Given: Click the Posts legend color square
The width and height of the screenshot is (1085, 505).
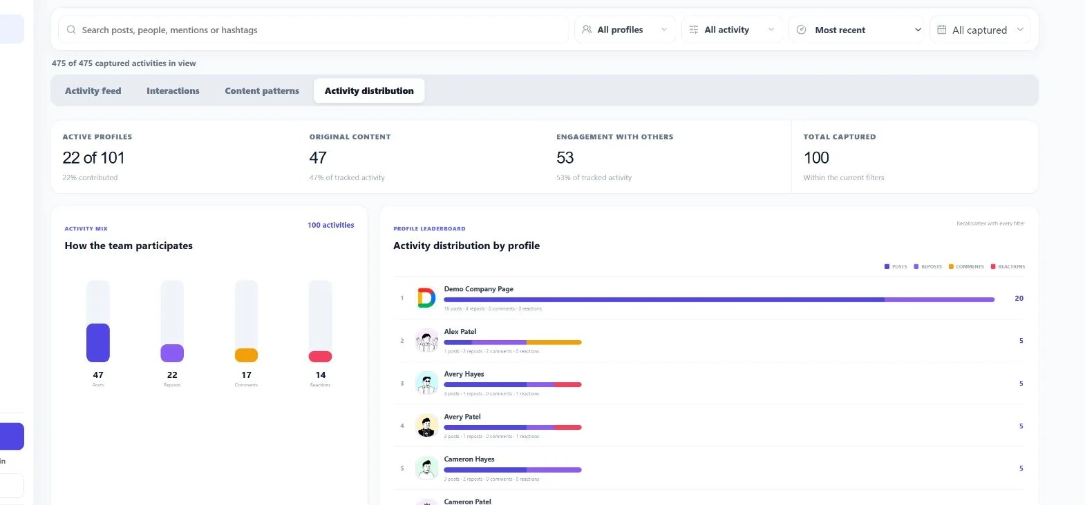Looking at the screenshot, I should coord(887,266).
